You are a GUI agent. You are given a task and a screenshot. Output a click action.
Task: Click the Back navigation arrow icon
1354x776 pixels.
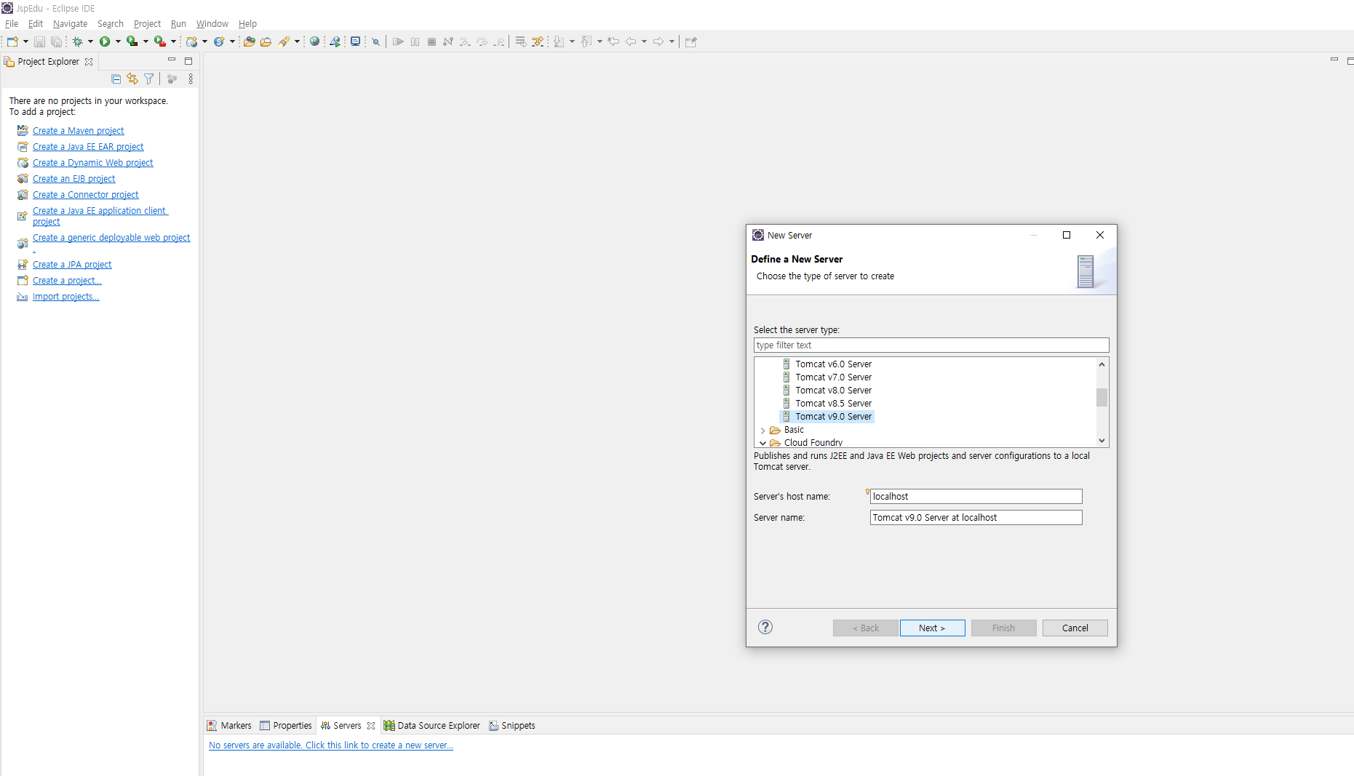[x=631, y=41]
